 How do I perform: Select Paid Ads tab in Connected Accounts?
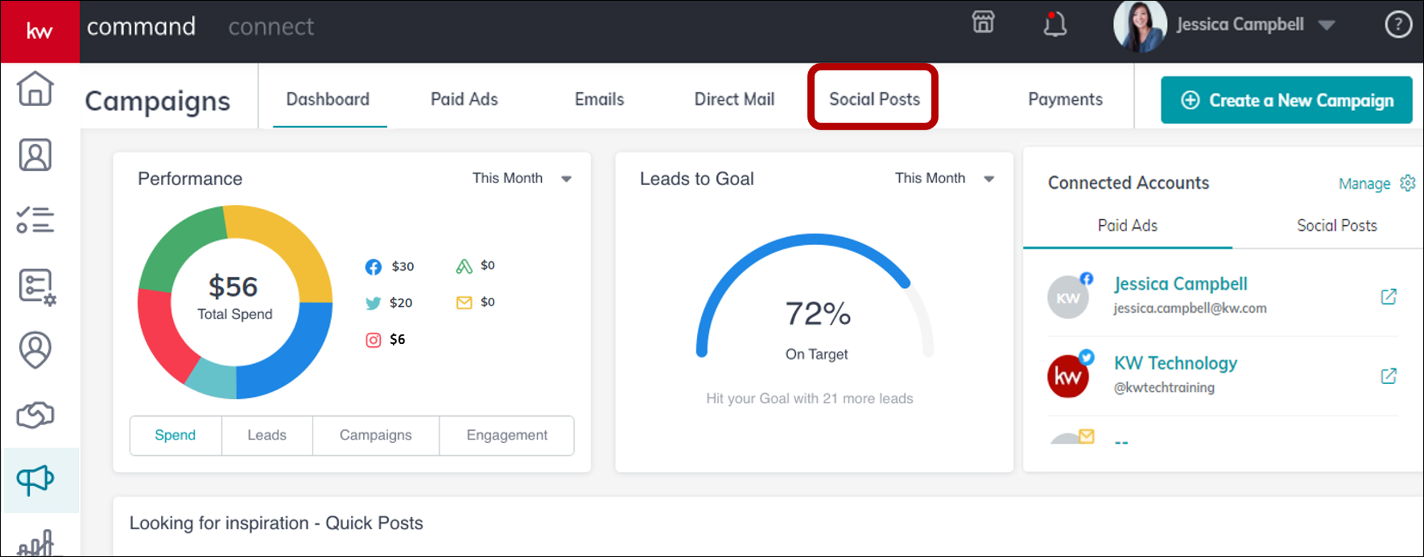coord(1128,225)
